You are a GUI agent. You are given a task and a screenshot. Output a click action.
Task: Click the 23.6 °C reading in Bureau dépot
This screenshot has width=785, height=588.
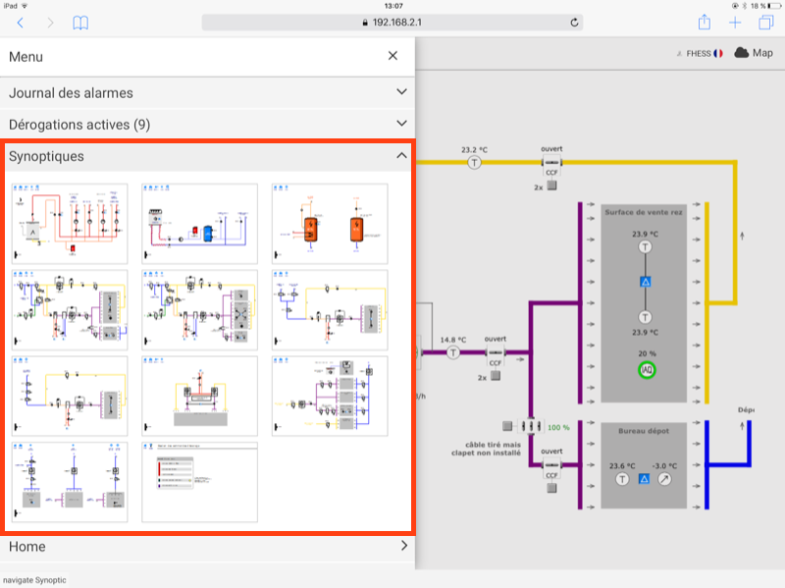pos(622,466)
